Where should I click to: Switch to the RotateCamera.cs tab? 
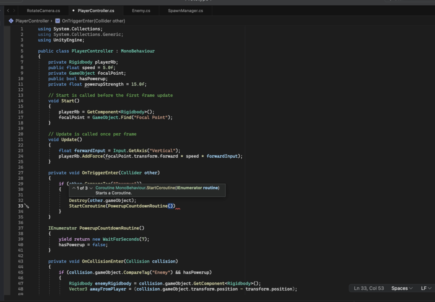[x=43, y=10]
